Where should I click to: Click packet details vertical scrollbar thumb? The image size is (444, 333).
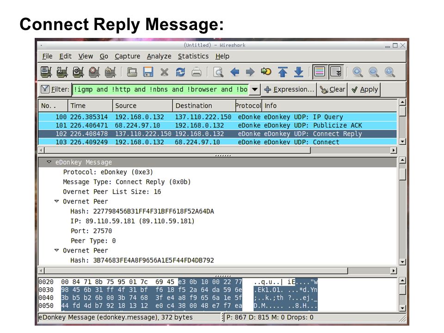coord(402,174)
